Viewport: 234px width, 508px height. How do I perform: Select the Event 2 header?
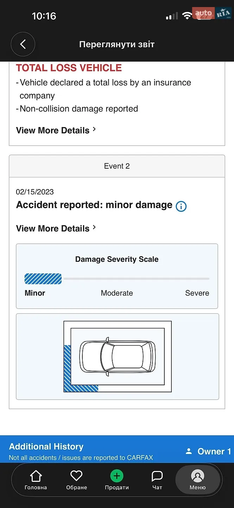pos(117,166)
